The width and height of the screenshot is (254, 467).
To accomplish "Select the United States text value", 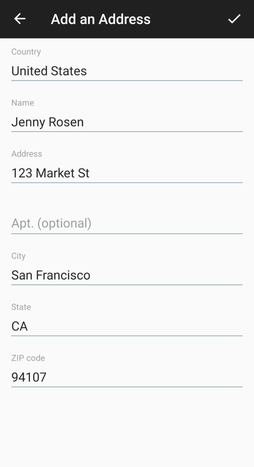I will (x=49, y=71).
